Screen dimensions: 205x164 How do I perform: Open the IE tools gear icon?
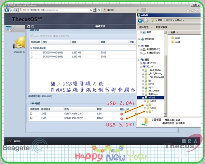(197, 10)
